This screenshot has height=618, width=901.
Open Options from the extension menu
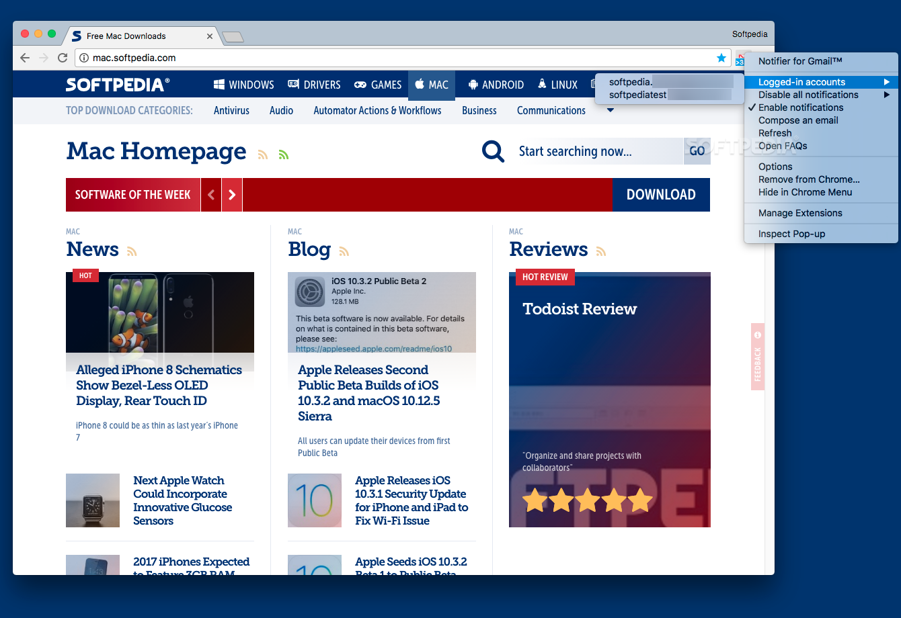tap(821, 167)
